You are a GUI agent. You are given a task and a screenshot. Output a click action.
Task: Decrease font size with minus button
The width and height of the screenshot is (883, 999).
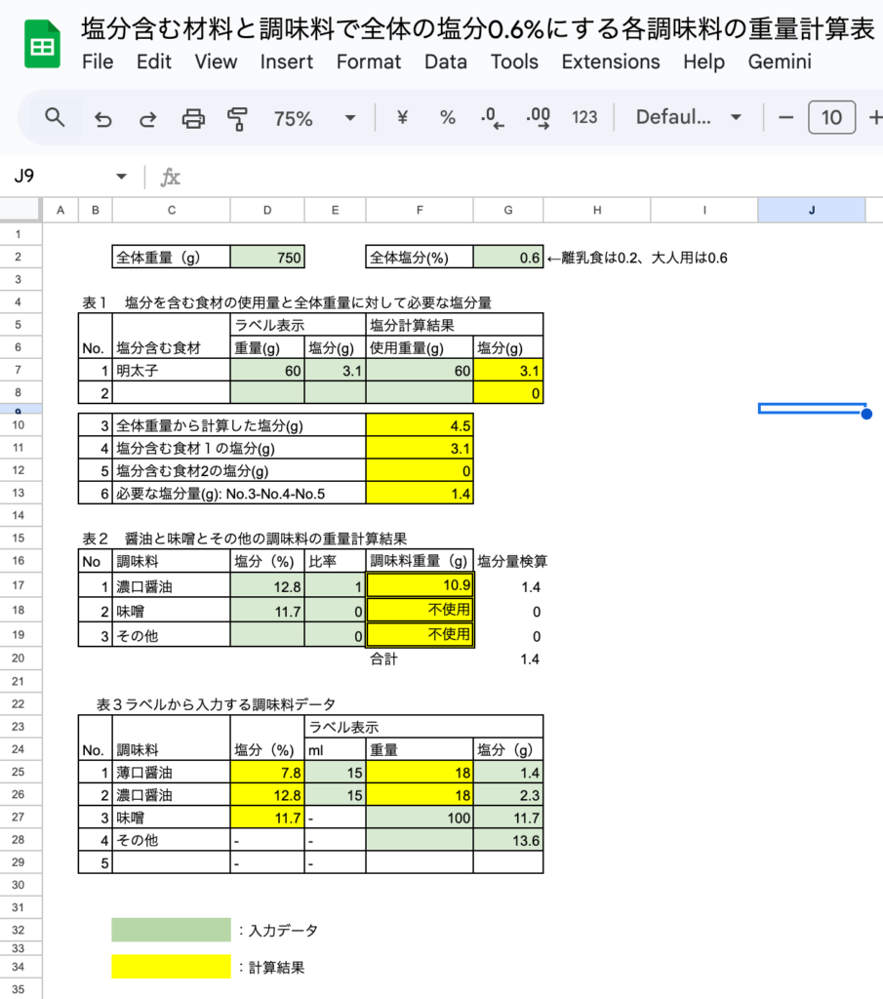[785, 118]
